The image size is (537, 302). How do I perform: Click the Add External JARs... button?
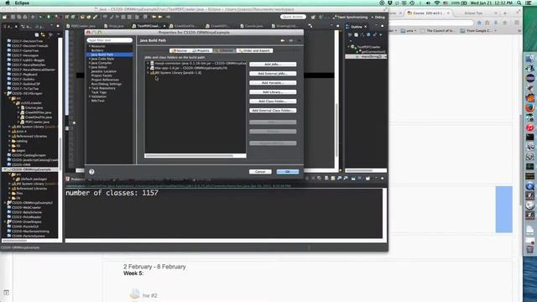pos(273,74)
